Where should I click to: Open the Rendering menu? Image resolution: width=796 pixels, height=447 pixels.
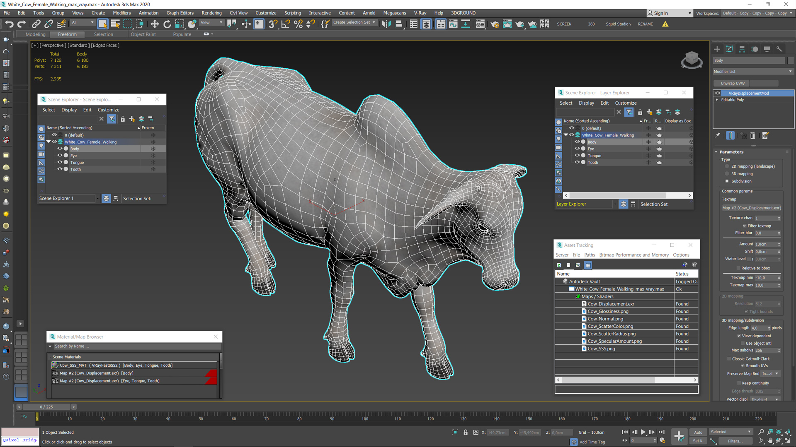point(211,13)
